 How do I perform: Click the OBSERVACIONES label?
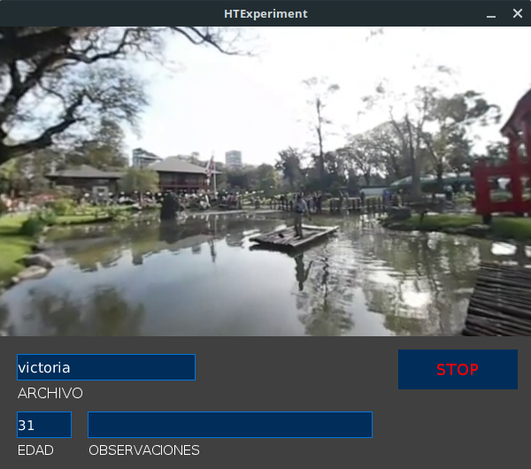pos(144,450)
